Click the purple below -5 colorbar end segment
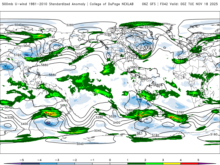The image size is (220, 165). (x=13, y=164)
